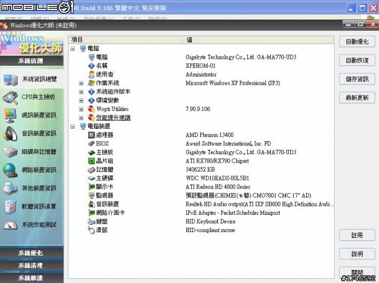This screenshot has width=379, height=283.
Task: Click the 說明 button
Action: click(357, 254)
